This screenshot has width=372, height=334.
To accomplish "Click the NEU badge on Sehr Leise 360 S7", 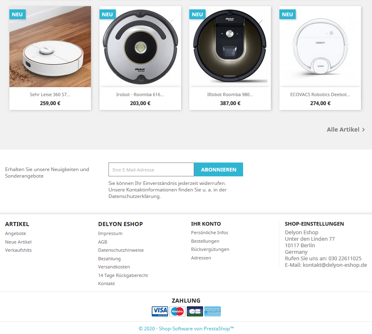I will [17, 14].
